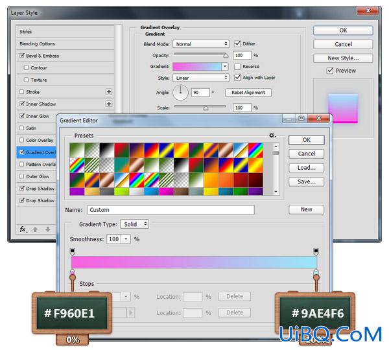The width and height of the screenshot is (389, 350).
Task: Select the right opacity stop above gradient bar
Action: (x=316, y=251)
